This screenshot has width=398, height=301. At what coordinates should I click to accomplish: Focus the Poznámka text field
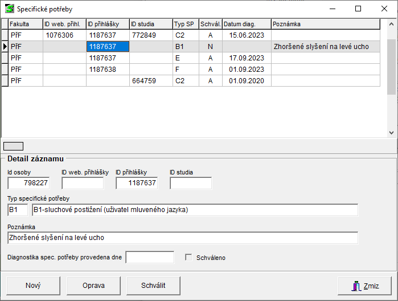[x=183, y=238]
